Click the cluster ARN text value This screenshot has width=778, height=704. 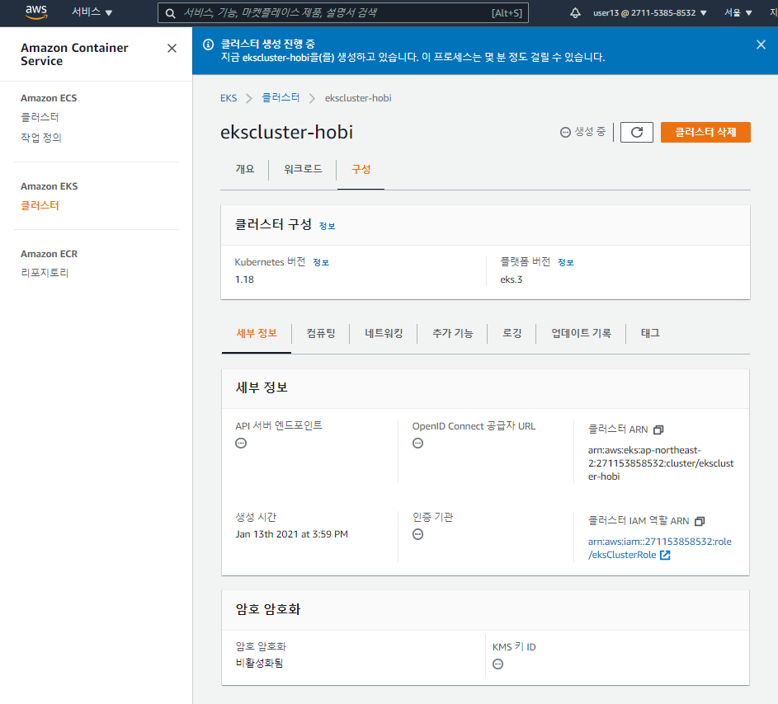click(661, 463)
